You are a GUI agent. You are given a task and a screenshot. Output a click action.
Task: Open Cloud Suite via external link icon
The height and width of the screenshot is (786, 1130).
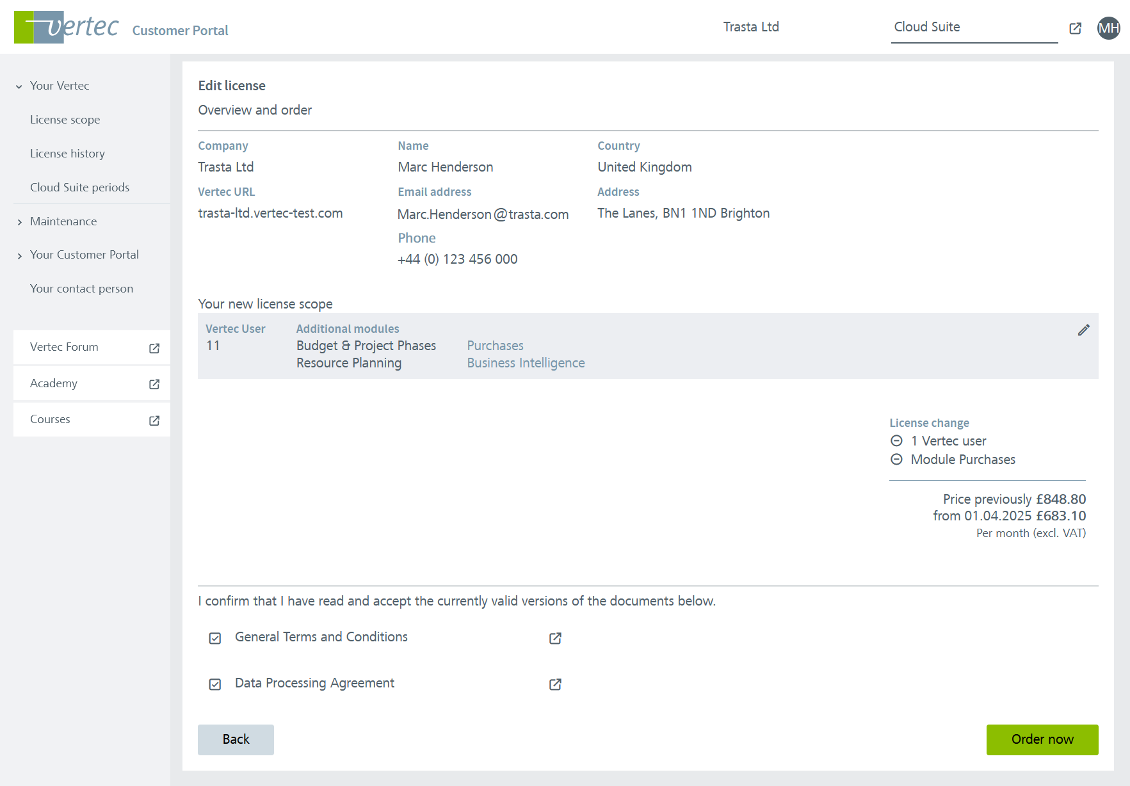(x=1075, y=28)
